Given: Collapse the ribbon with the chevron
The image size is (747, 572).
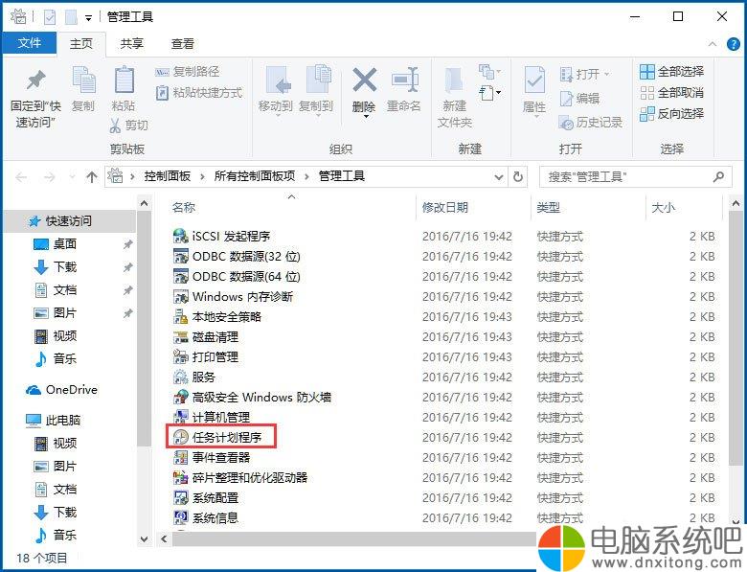Looking at the screenshot, I should pos(713,44).
